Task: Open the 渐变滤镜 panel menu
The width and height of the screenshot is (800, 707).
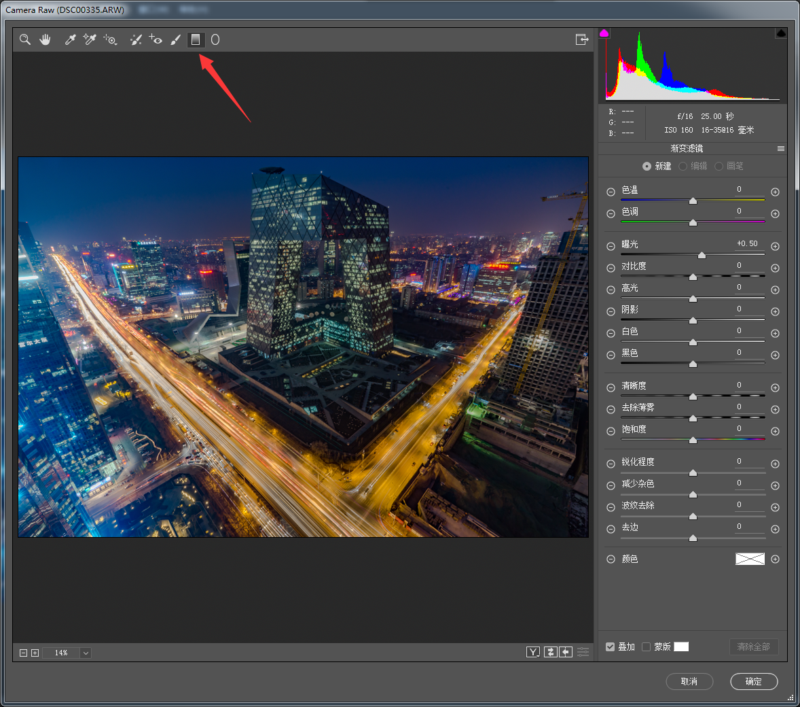Action: point(780,148)
